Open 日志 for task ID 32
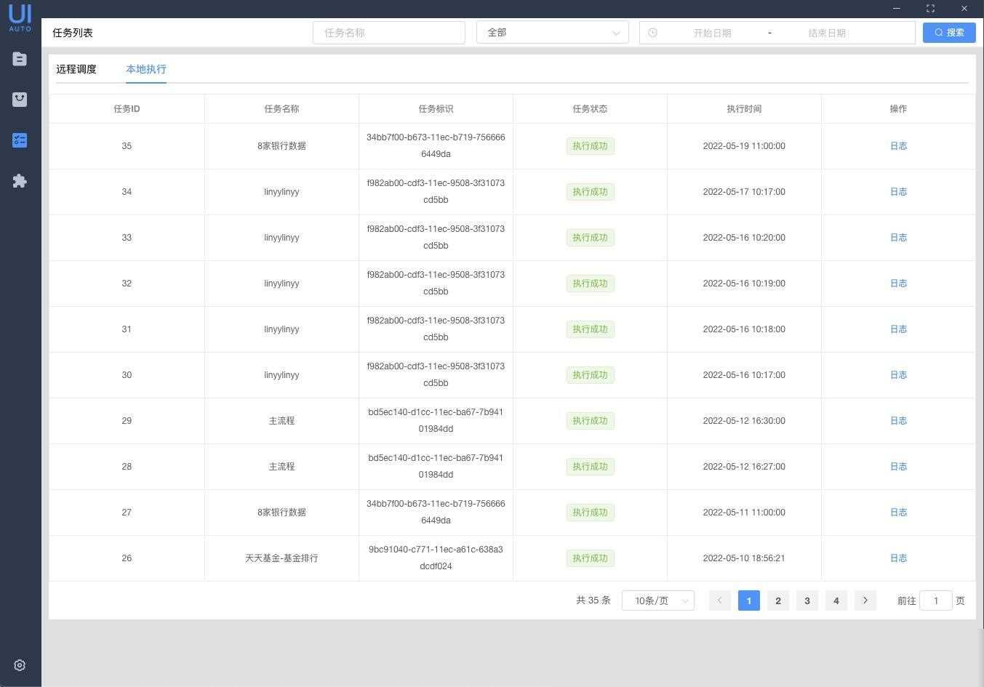 click(x=898, y=284)
